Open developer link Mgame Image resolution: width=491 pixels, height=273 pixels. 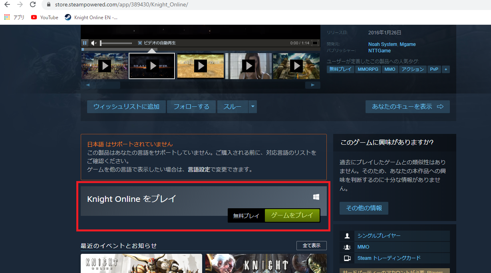point(408,44)
